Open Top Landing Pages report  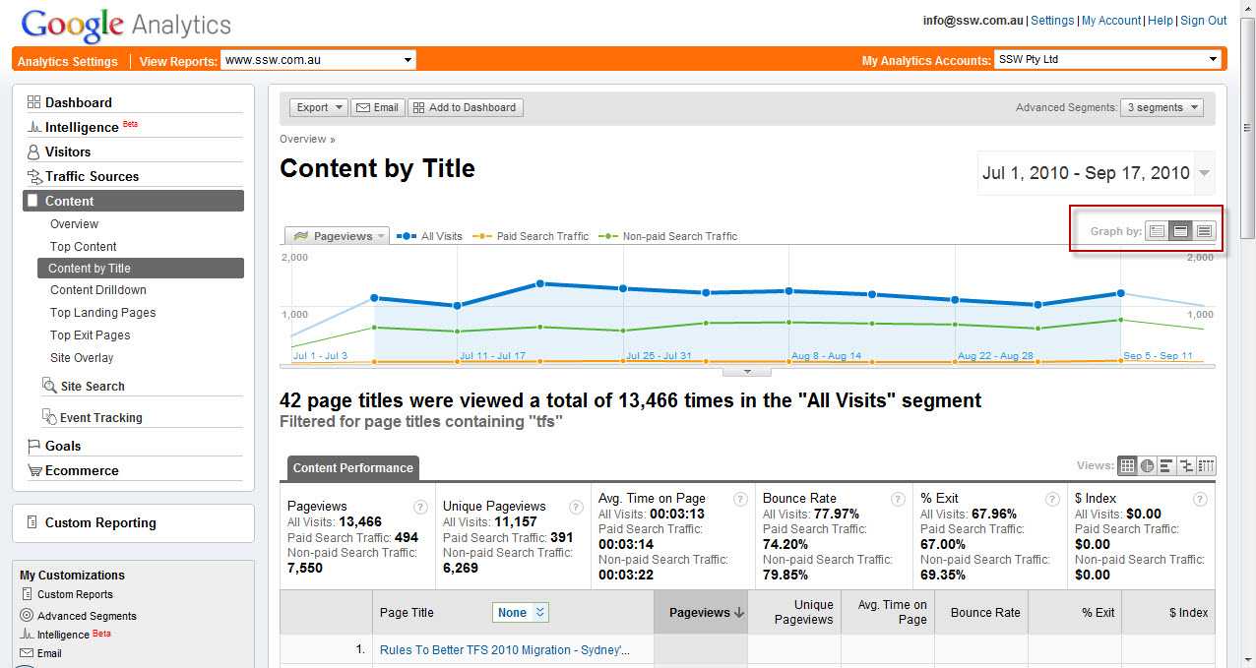pos(102,313)
